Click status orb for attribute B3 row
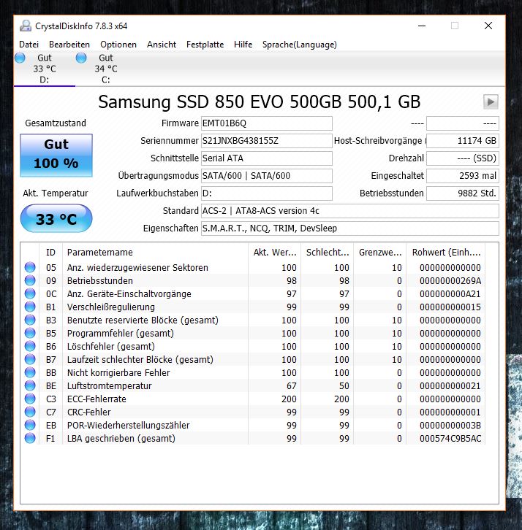This screenshot has width=522, height=530. (30, 320)
